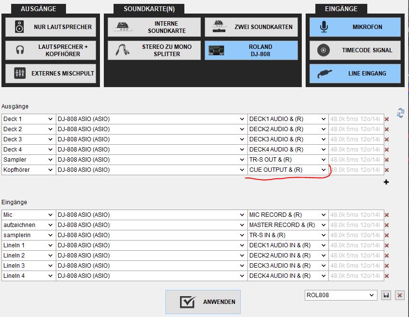
Task: Open device dropdown in LineIn 4 row
Action: [151, 275]
